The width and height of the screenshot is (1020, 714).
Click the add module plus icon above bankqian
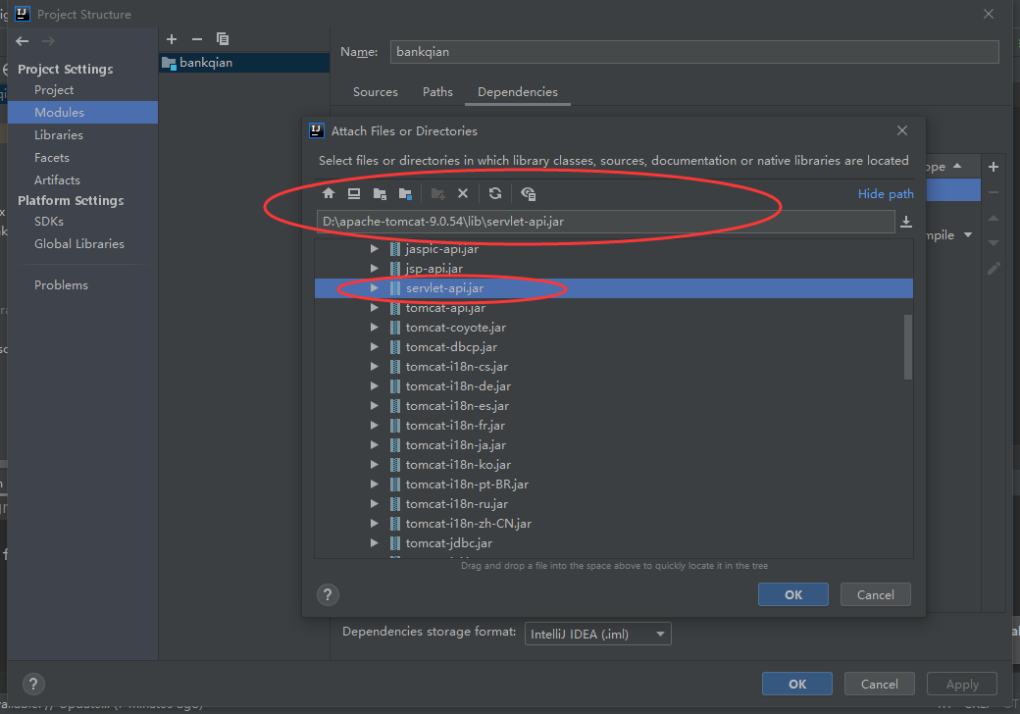click(172, 39)
